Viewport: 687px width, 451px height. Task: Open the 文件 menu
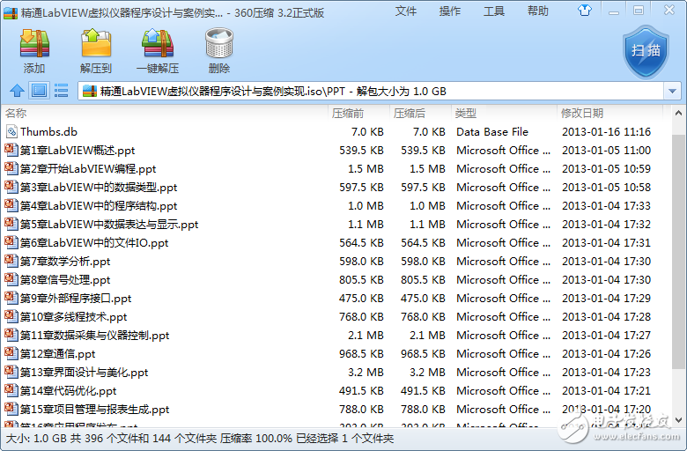405,11
